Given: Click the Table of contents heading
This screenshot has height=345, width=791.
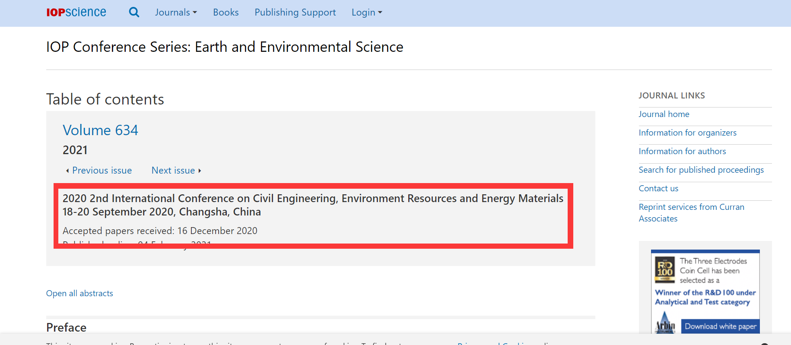Looking at the screenshot, I should 105,99.
